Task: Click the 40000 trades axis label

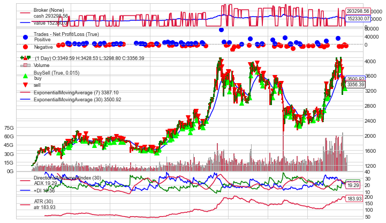Action: point(372,36)
